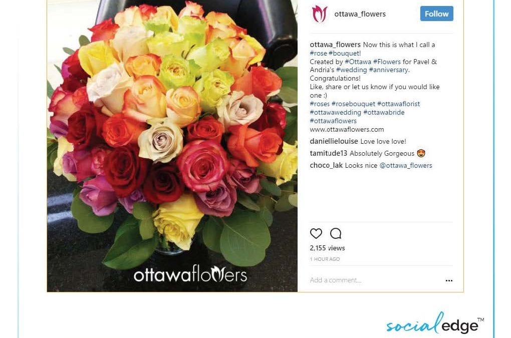Screen dimensions: 511x338
Task: Open commenter daniellielouise's profile
Action: click(x=334, y=141)
